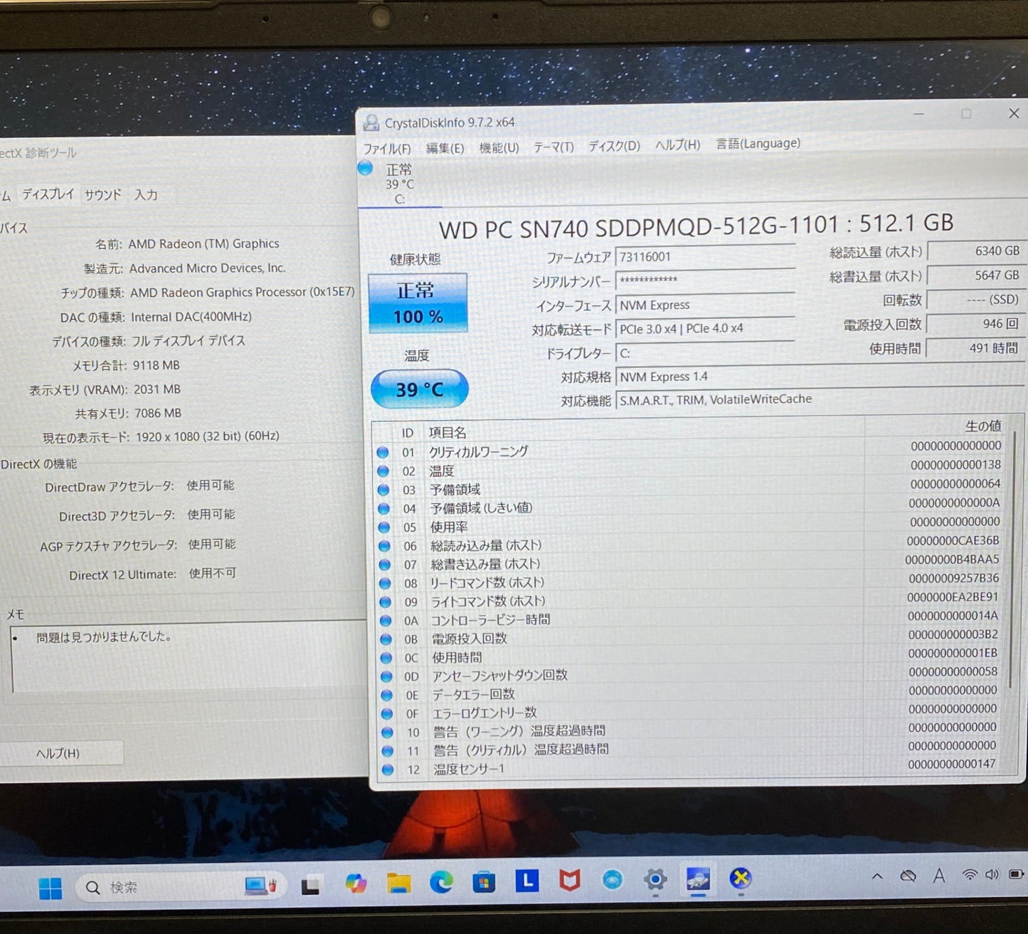The image size is (1028, 934).
Task: Switch to the サウンド tab
Action: click(x=102, y=194)
